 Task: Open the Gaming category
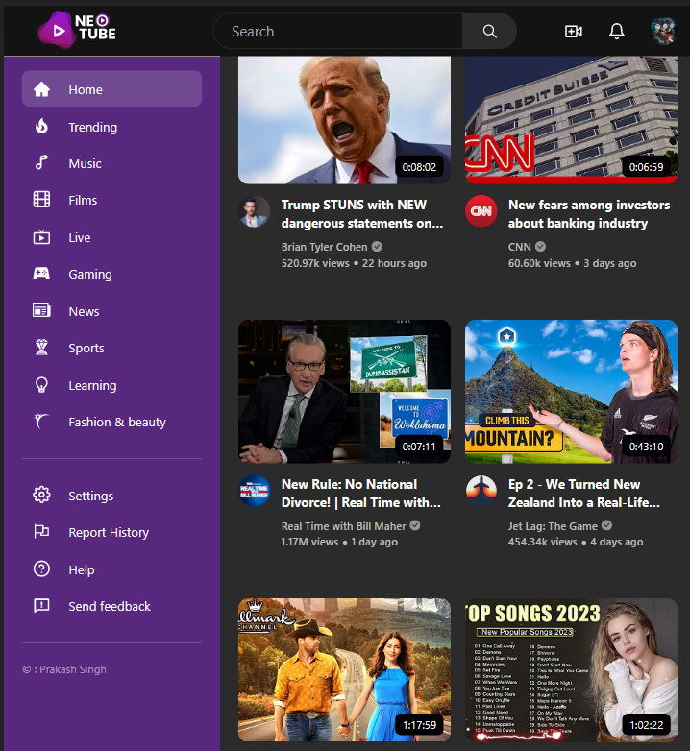111,274
